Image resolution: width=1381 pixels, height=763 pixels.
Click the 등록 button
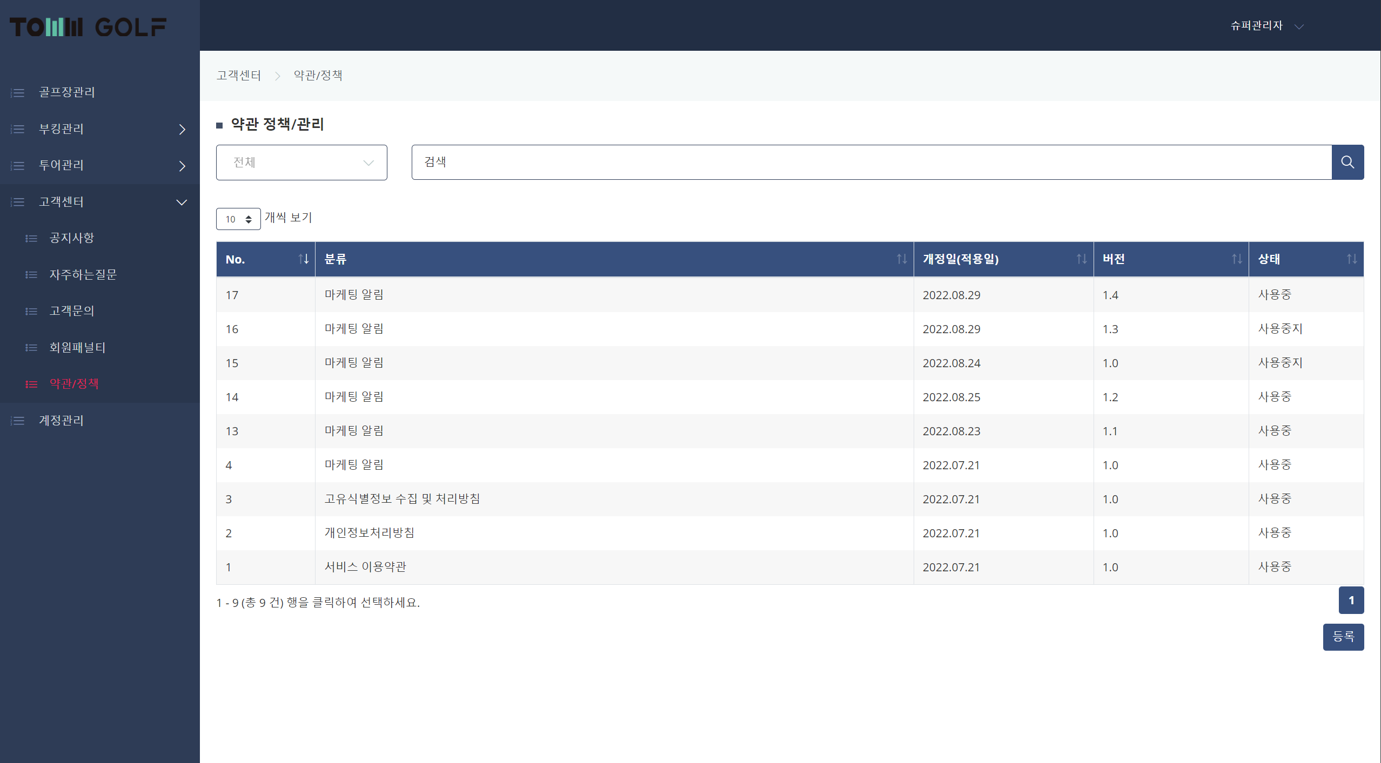(1343, 637)
